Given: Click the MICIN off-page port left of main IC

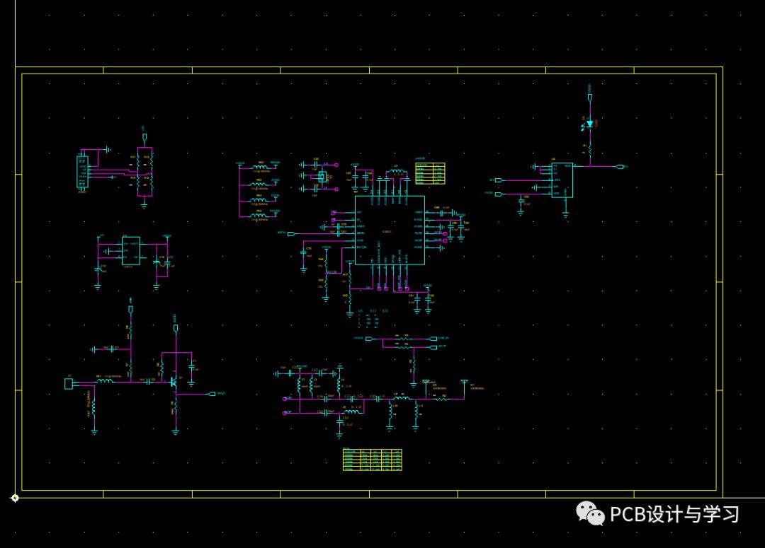Looking at the screenshot, I should click(291, 234).
